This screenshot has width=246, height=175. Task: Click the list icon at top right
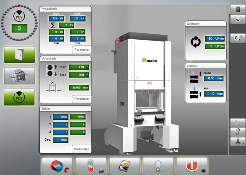[238, 9]
